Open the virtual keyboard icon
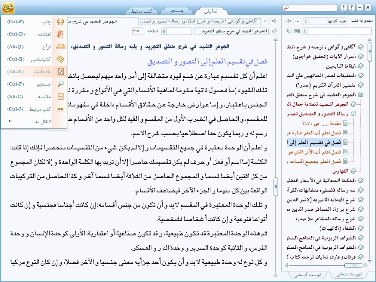Viewport: 376px width, 282px height. coord(297,31)
